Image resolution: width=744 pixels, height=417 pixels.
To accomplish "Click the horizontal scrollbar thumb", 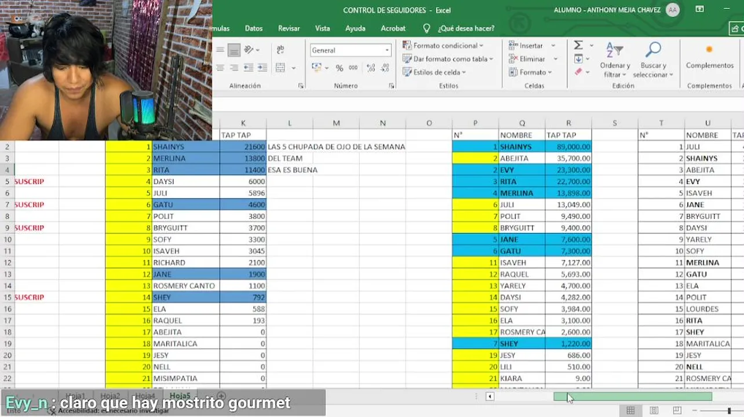I will pos(633,396).
